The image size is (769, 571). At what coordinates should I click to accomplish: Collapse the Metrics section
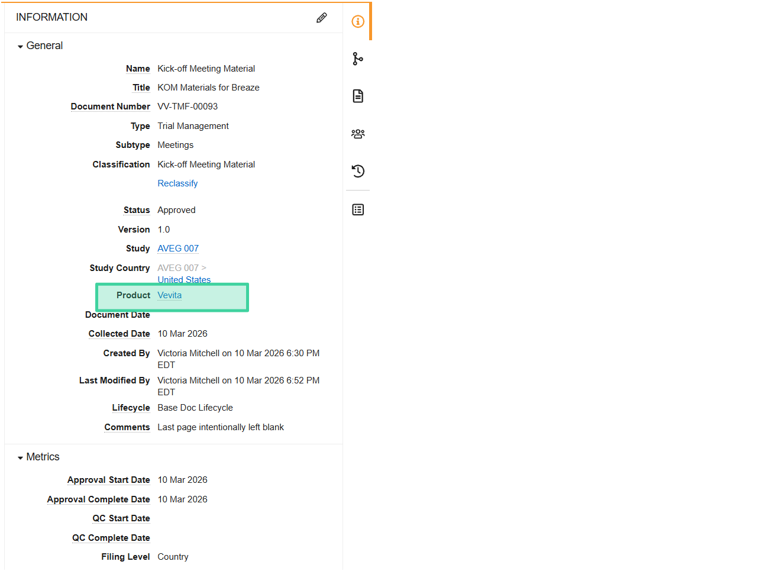pos(20,456)
